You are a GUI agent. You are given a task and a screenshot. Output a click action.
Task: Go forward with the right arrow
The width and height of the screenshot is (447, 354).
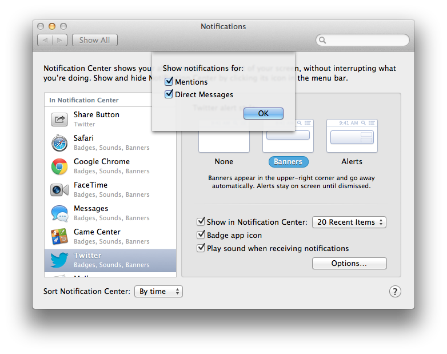coord(59,40)
